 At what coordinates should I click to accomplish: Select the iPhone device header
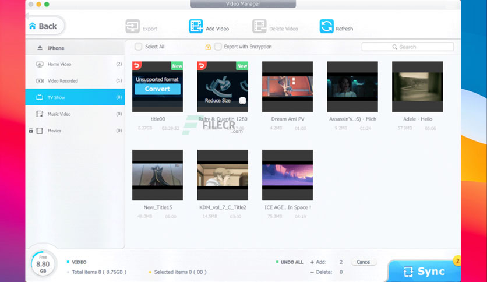tap(75, 48)
